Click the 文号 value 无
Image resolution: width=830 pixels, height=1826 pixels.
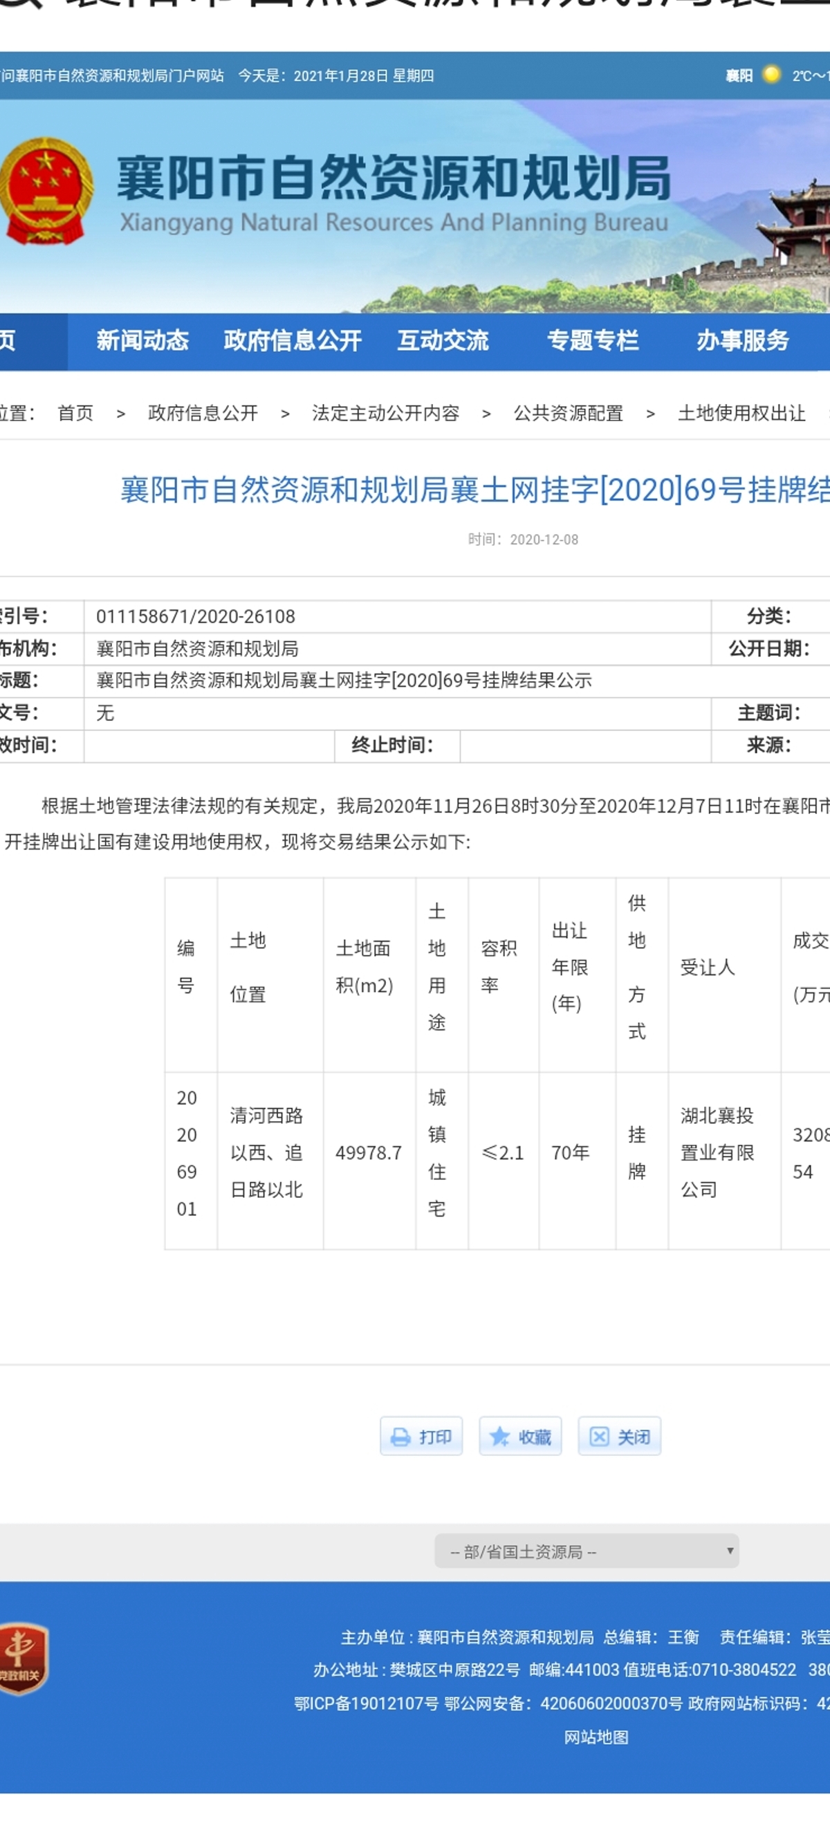(x=105, y=713)
